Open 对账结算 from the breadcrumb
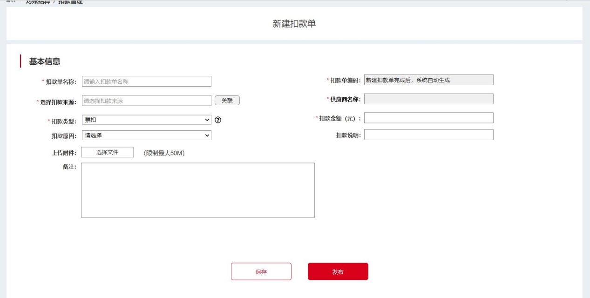Image resolution: width=590 pixels, height=298 pixels. pos(38,2)
